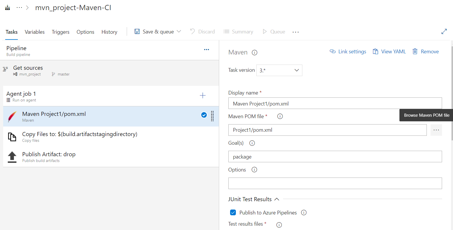Viewport: 453px width, 230px height.
Task: Toggle full screen expand icon
Action: [444, 31]
